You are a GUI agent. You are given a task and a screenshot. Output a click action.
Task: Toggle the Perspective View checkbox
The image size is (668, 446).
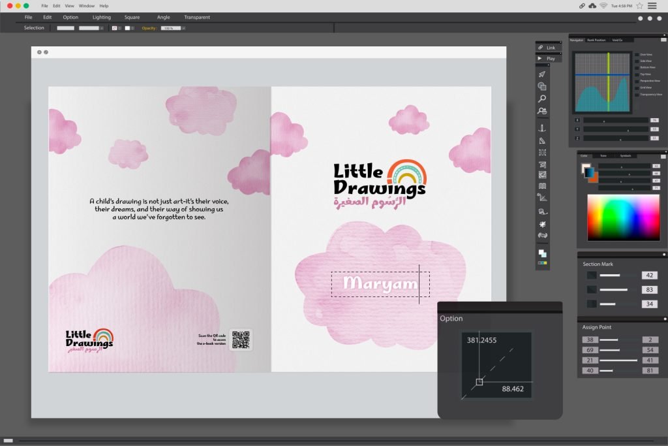point(637,80)
